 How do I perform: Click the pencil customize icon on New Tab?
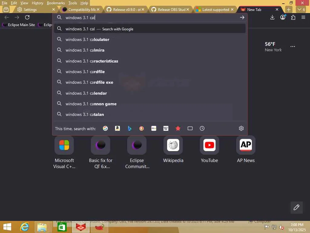click(296, 208)
